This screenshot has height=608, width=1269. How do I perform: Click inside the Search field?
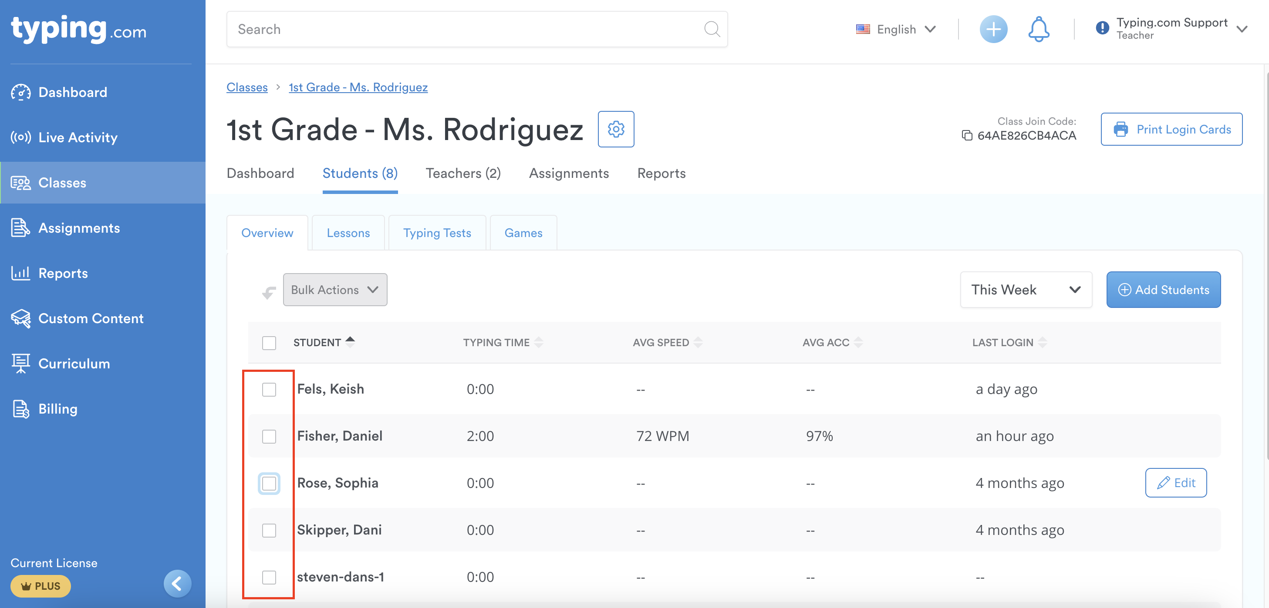tap(463, 30)
